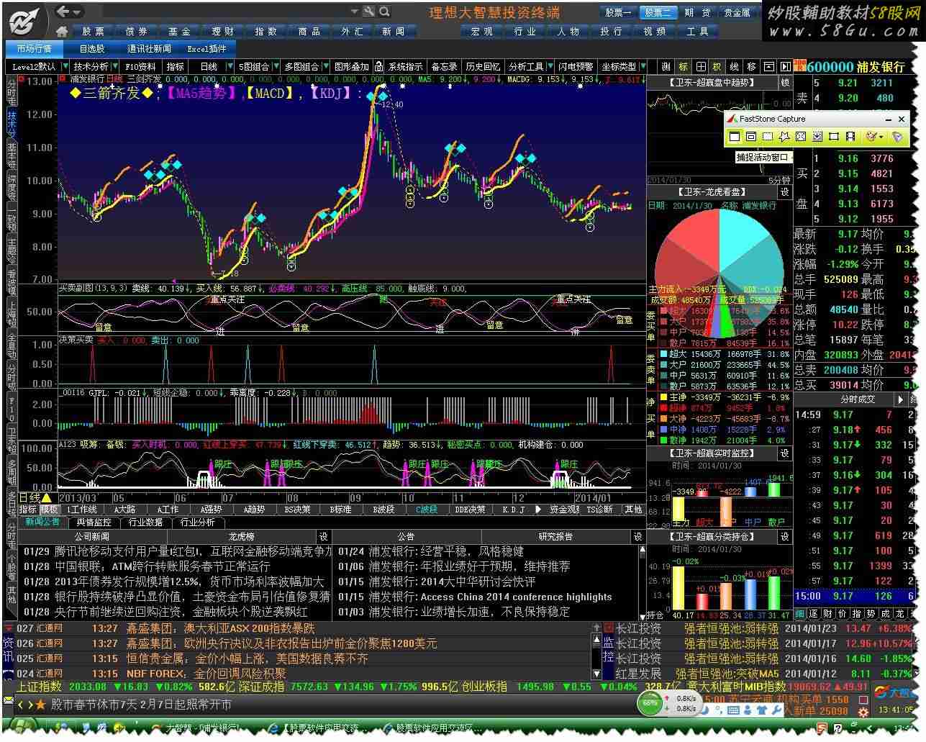Click the 系统指示 button
926x742 pixels.
pyautogui.click(x=406, y=66)
